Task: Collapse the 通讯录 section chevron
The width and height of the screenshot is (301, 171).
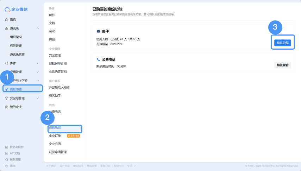Action: (x=38, y=28)
